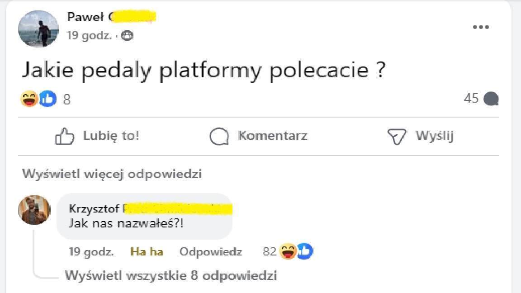
Task: Click the Wyślij send icon
Action: click(397, 136)
